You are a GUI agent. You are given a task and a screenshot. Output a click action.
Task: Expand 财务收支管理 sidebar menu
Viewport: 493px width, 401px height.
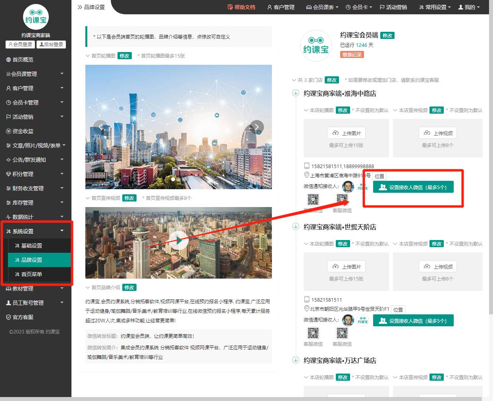coord(36,188)
